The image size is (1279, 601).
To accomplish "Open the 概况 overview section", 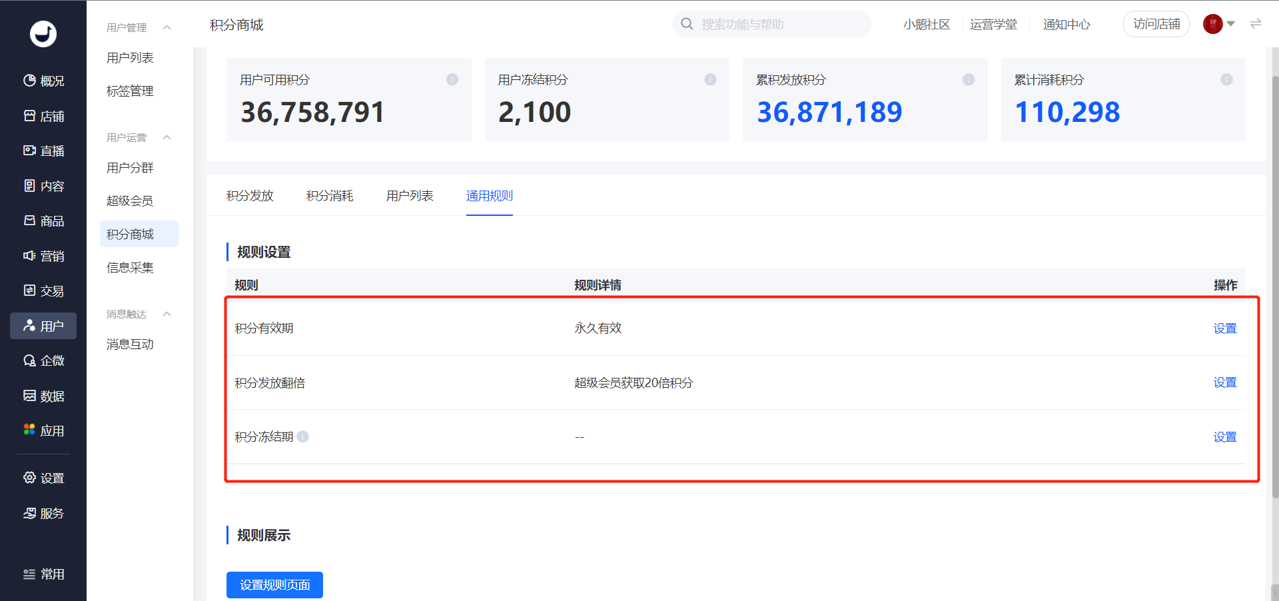I will coord(43,81).
